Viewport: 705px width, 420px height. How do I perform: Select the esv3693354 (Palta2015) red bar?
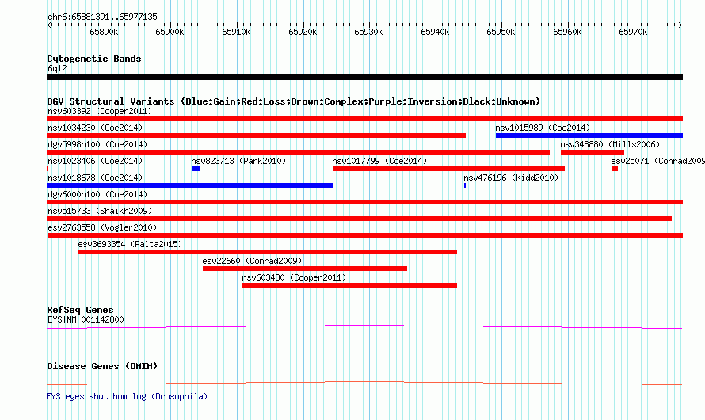[x=268, y=252]
